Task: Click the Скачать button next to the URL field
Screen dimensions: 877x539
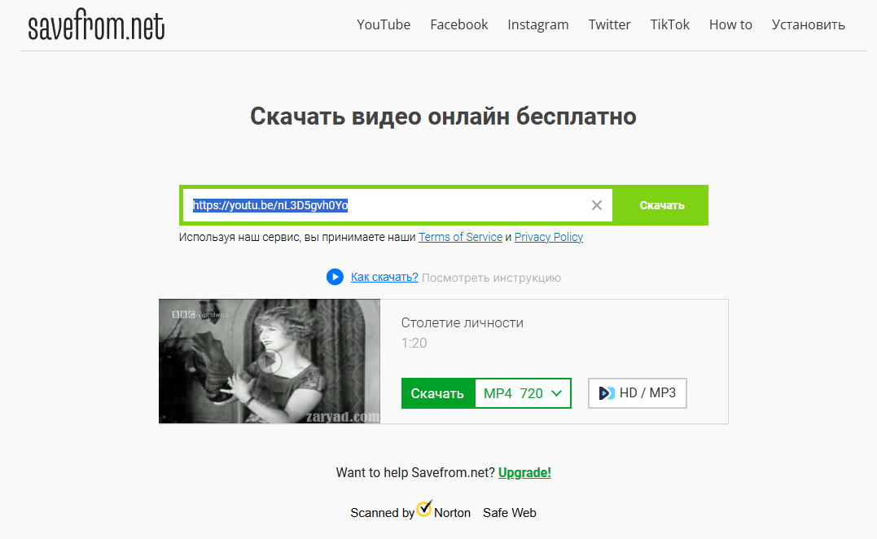Action: click(662, 205)
